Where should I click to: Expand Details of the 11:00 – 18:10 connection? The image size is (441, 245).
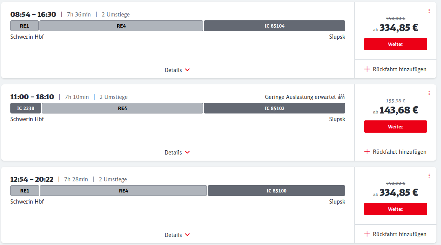pos(177,153)
